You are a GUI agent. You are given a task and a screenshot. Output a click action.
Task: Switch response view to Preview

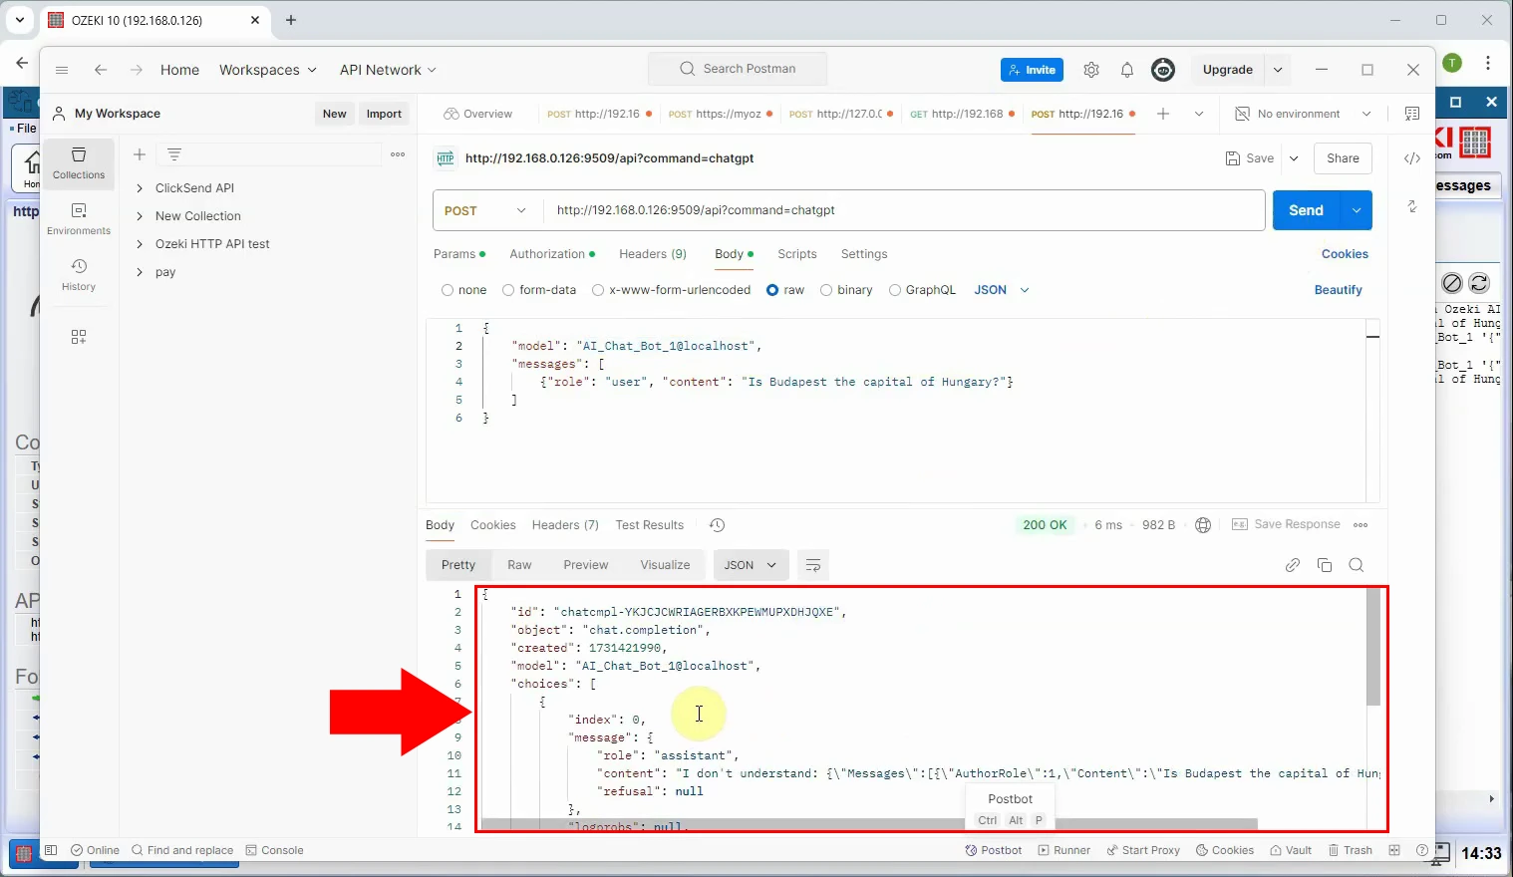[x=586, y=565]
